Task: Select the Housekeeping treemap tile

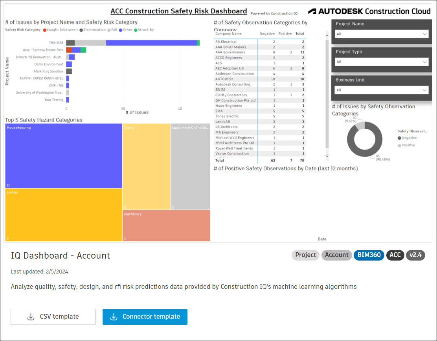Action: point(64,156)
